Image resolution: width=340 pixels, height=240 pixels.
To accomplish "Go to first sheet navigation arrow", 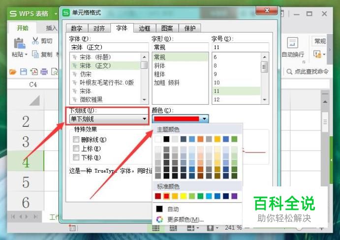I will click(13, 216).
